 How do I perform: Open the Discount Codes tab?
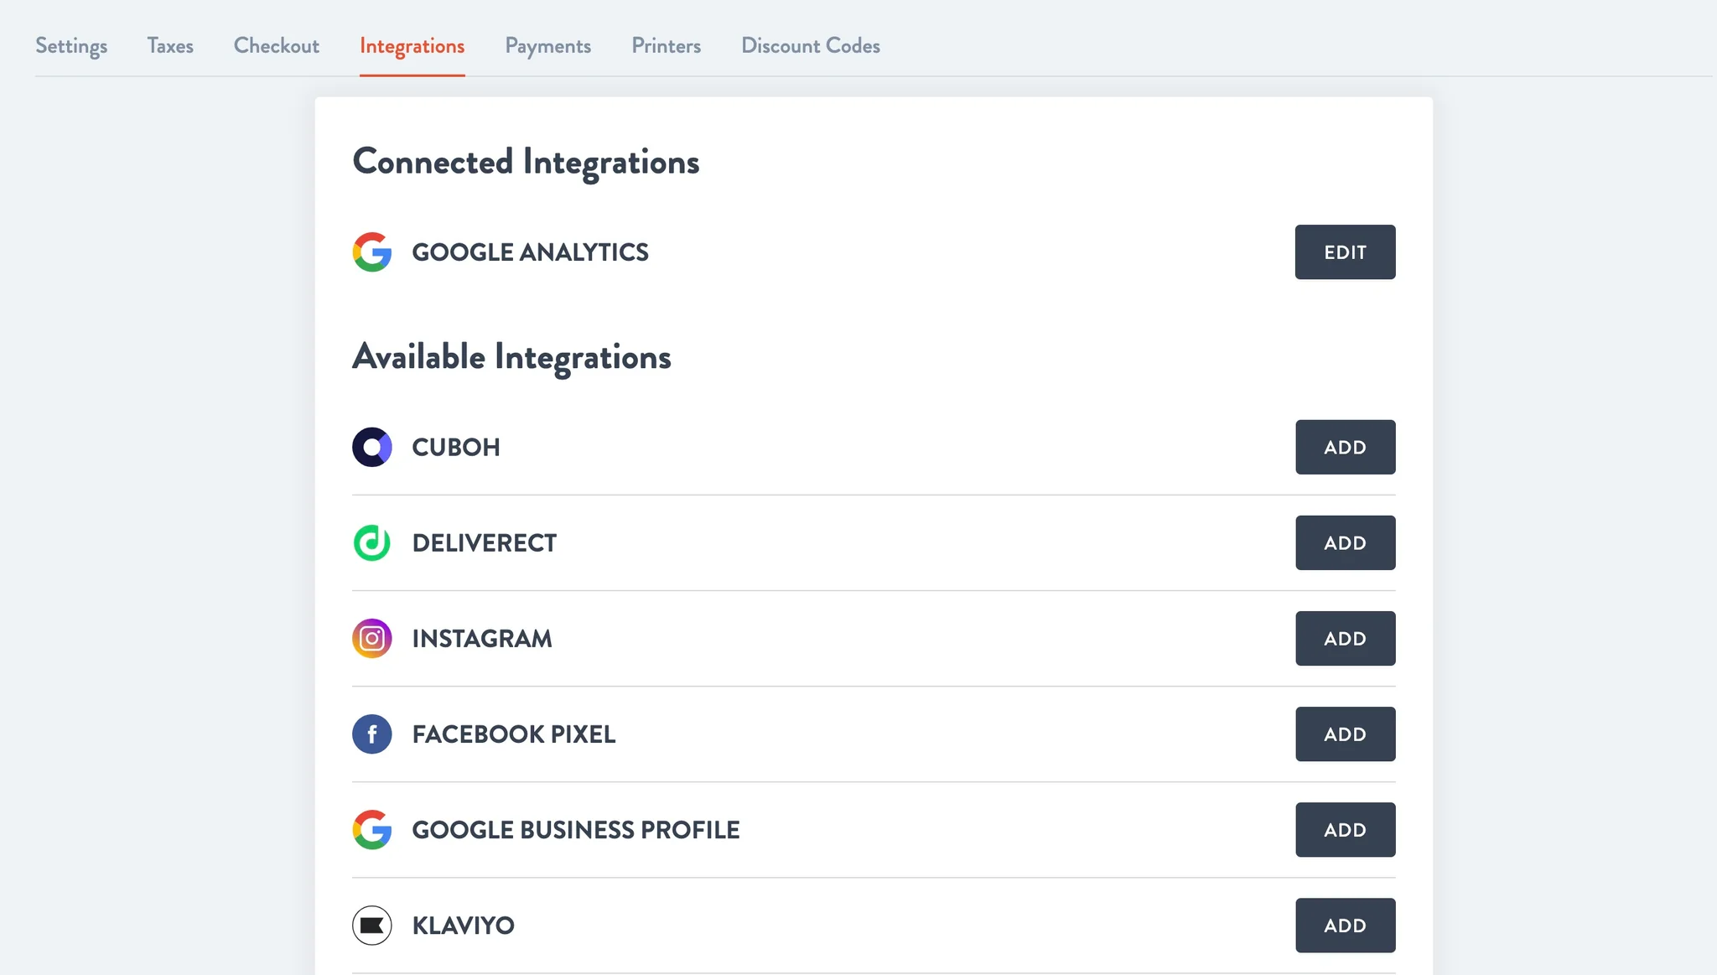click(x=811, y=45)
